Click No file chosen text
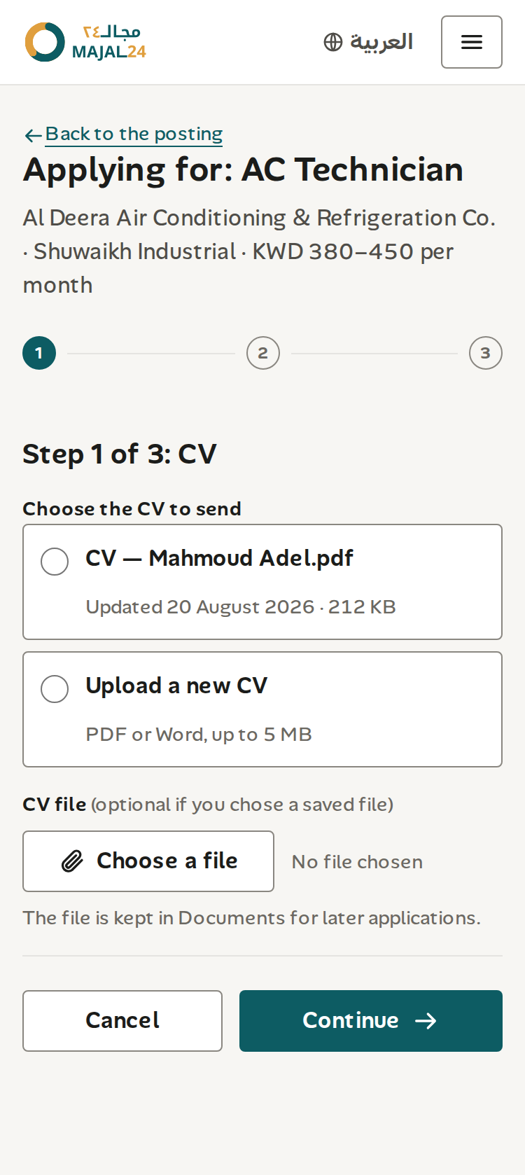The width and height of the screenshot is (525, 1175). 357,862
